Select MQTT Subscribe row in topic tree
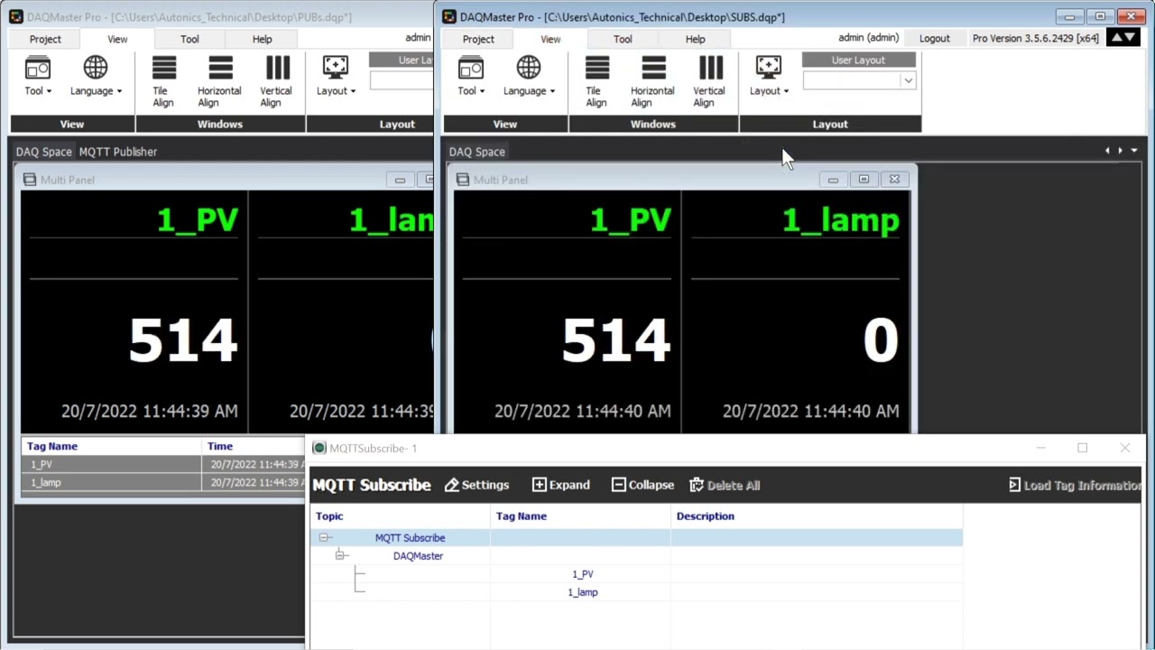1155x650 pixels. (x=636, y=538)
